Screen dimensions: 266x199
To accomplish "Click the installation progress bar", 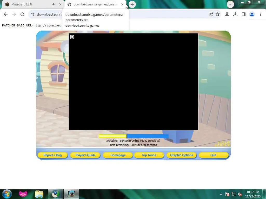I will click(x=134, y=136).
